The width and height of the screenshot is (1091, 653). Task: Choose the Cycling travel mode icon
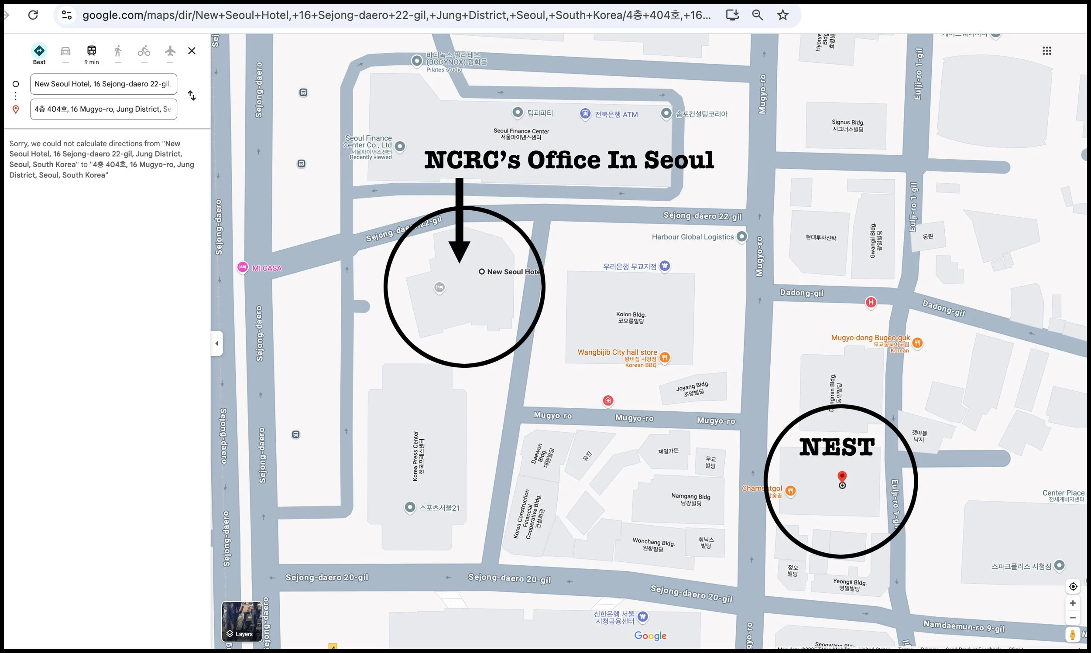coord(144,51)
